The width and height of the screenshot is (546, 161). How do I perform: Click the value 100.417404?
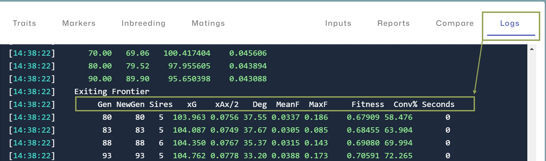[x=187, y=53]
